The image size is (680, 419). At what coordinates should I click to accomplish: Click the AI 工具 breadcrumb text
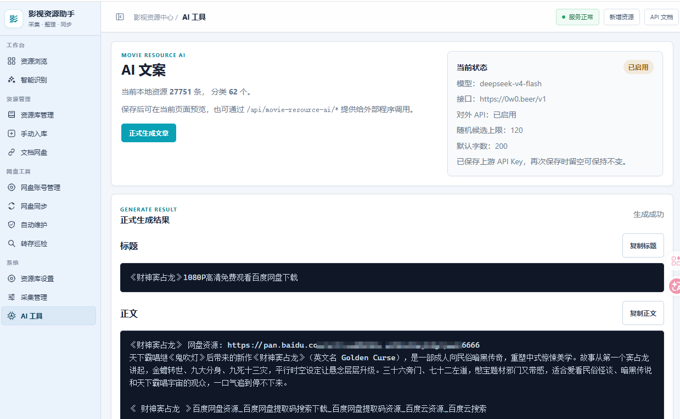point(194,17)
